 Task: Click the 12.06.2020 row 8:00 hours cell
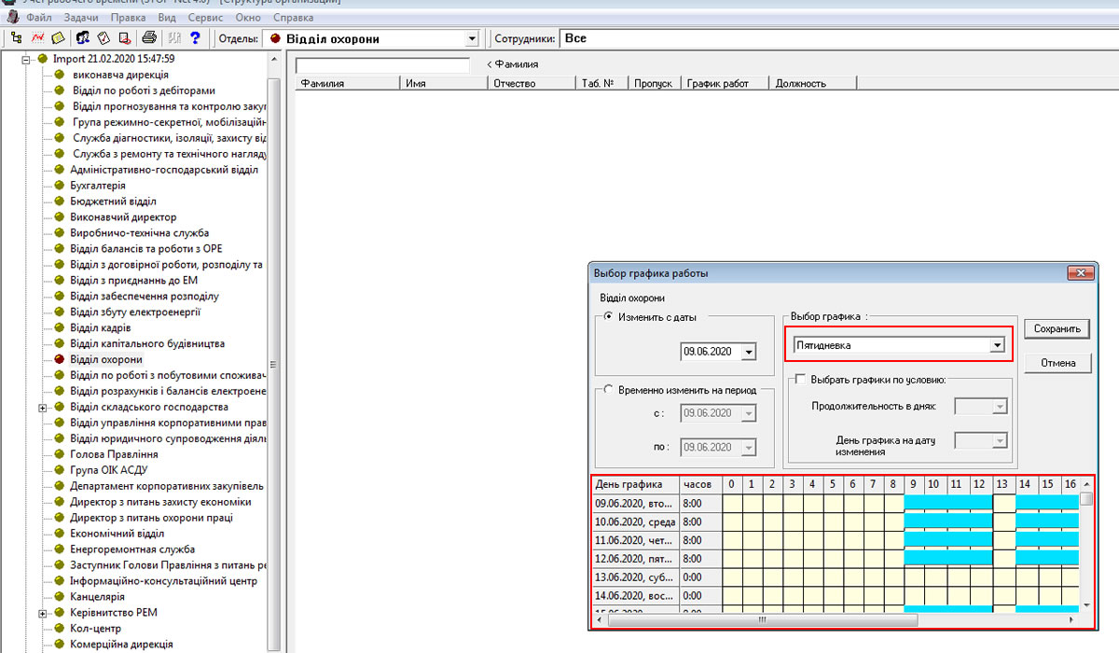(x=700, y=558)
